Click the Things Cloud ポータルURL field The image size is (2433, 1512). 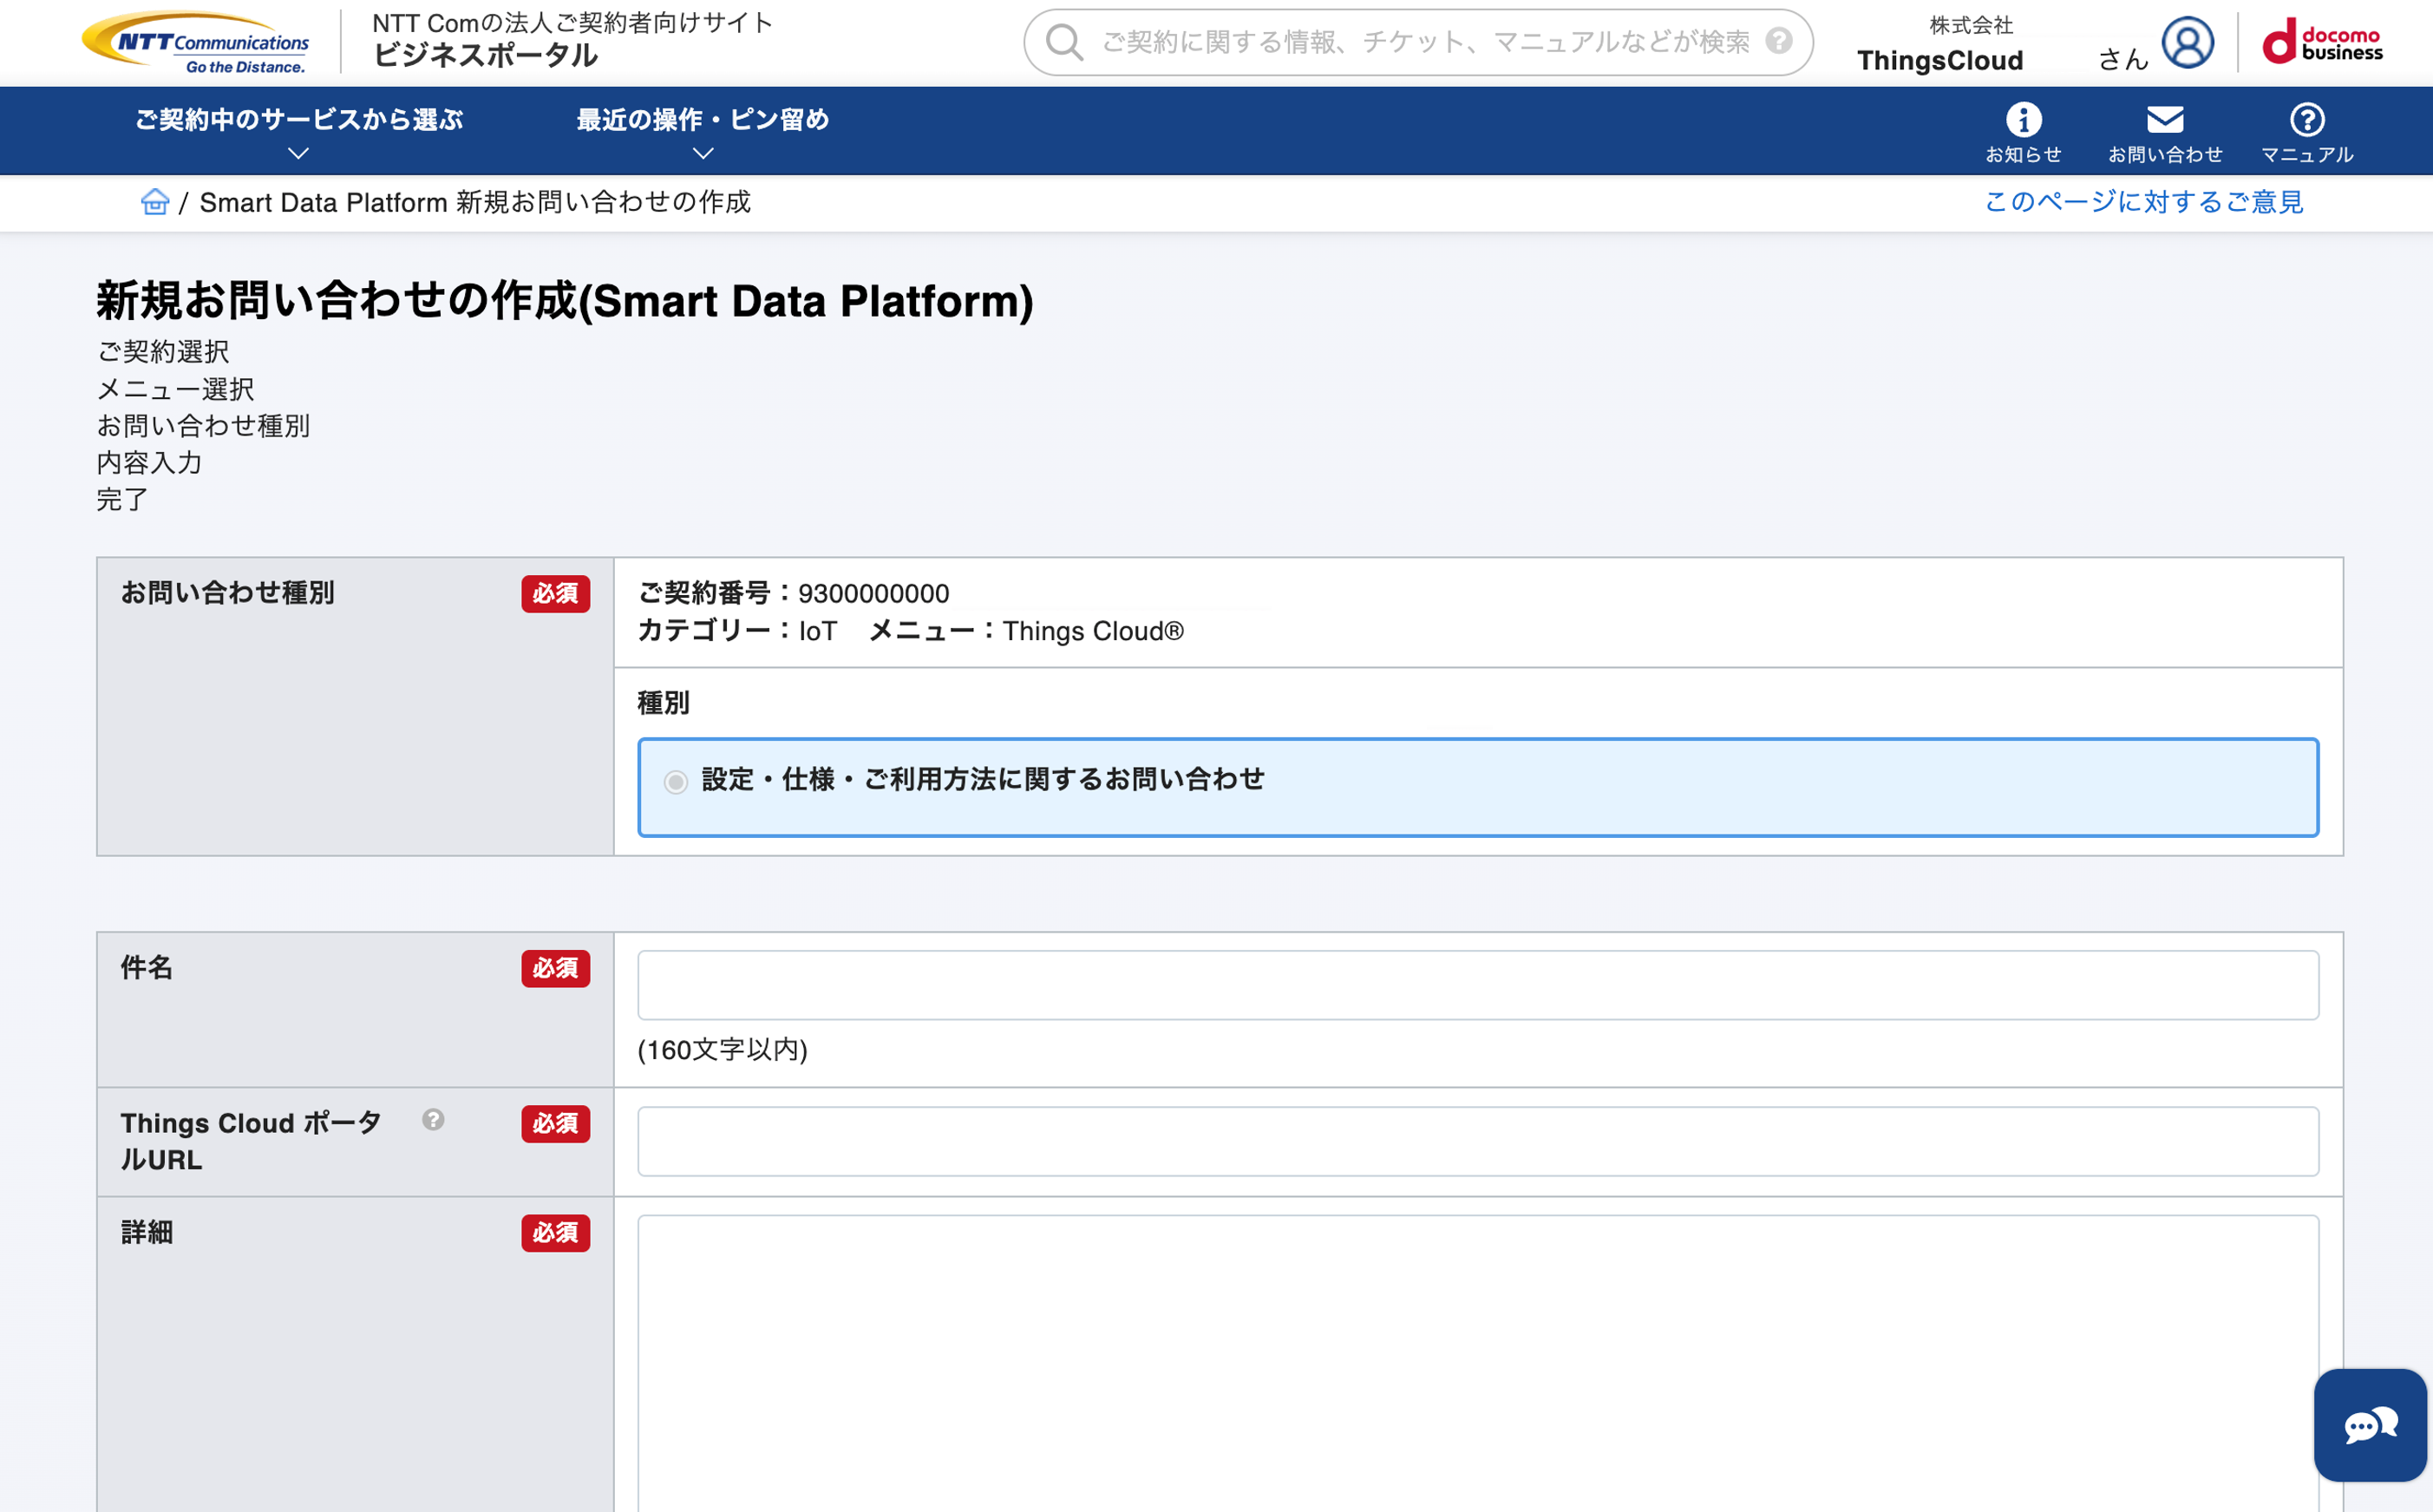pyautogui.click(x=1477, y=1141)
